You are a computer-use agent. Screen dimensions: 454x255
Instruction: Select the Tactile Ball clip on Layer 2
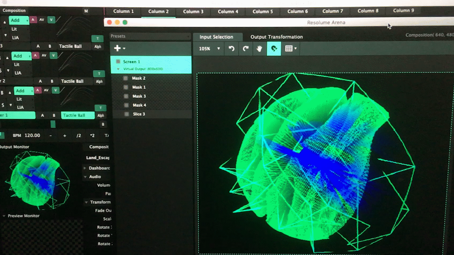tap(76, 81)
